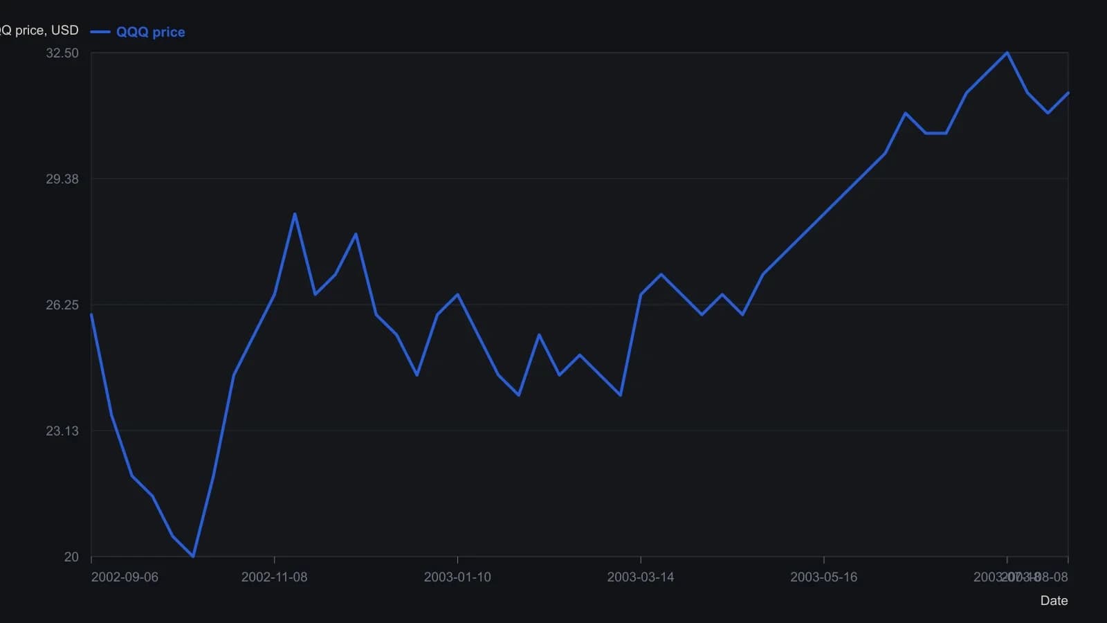
Task: Select the 29.38 y-axis label
Action: 62,179
